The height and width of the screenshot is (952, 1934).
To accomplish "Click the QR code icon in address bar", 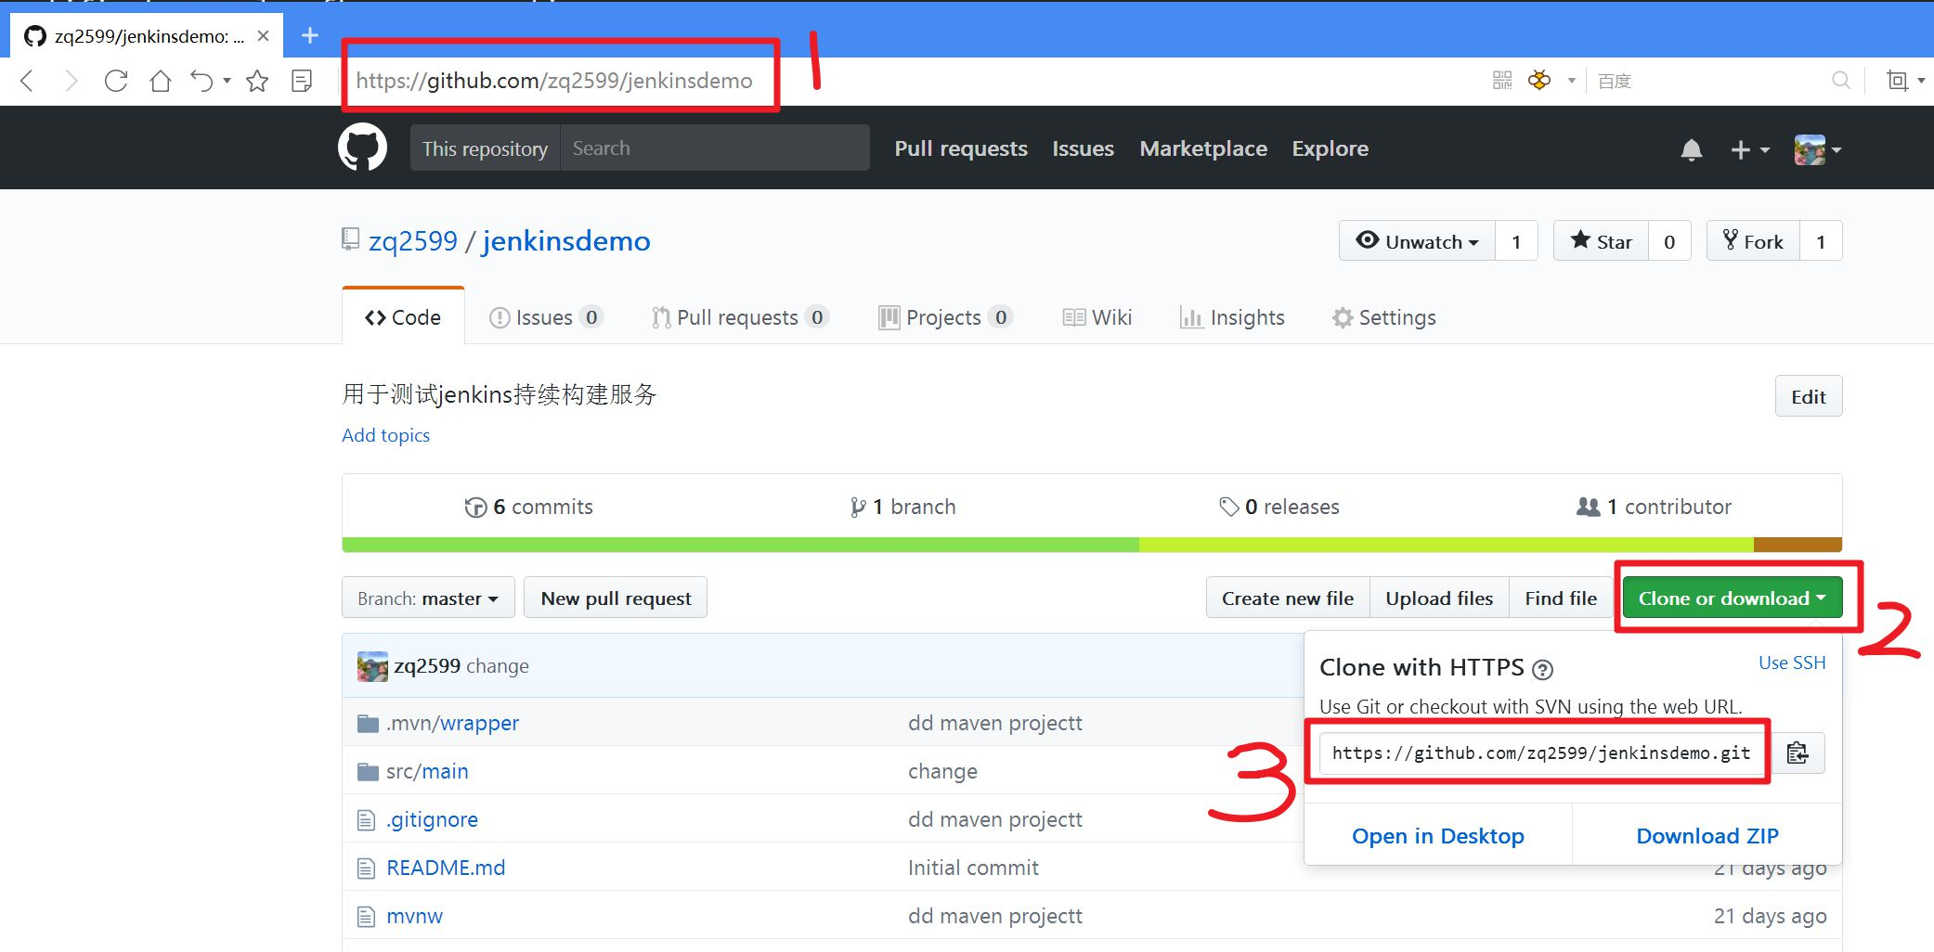I will pos(1502,81).
